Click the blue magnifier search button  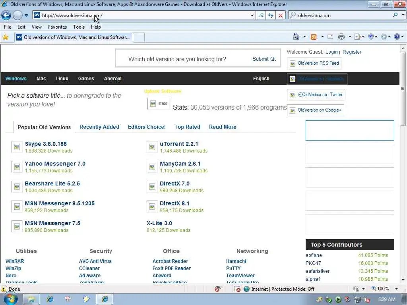coord(395,15)
